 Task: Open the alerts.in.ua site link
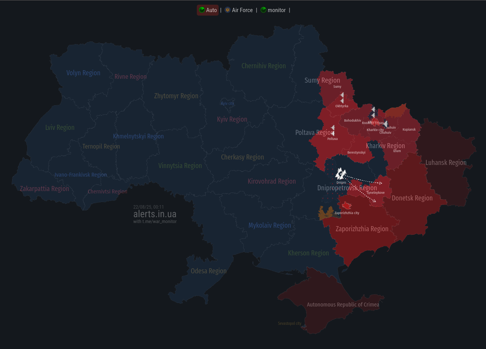pos(155,214)
